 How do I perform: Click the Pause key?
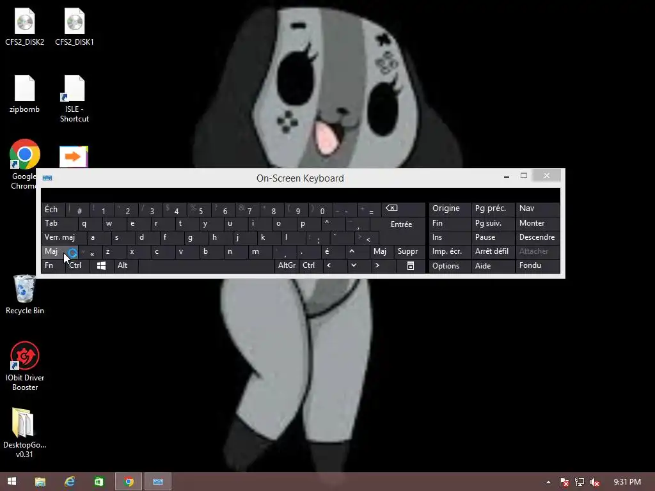click(493, 238)
